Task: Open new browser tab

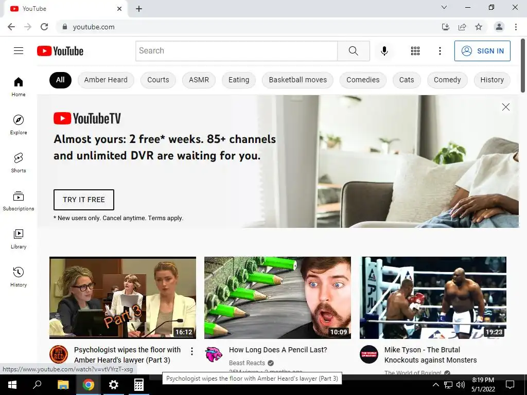Action: [139, 9]
